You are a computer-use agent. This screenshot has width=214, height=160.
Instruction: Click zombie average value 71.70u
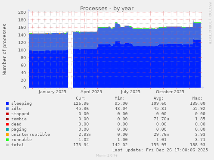coord(161,119)
